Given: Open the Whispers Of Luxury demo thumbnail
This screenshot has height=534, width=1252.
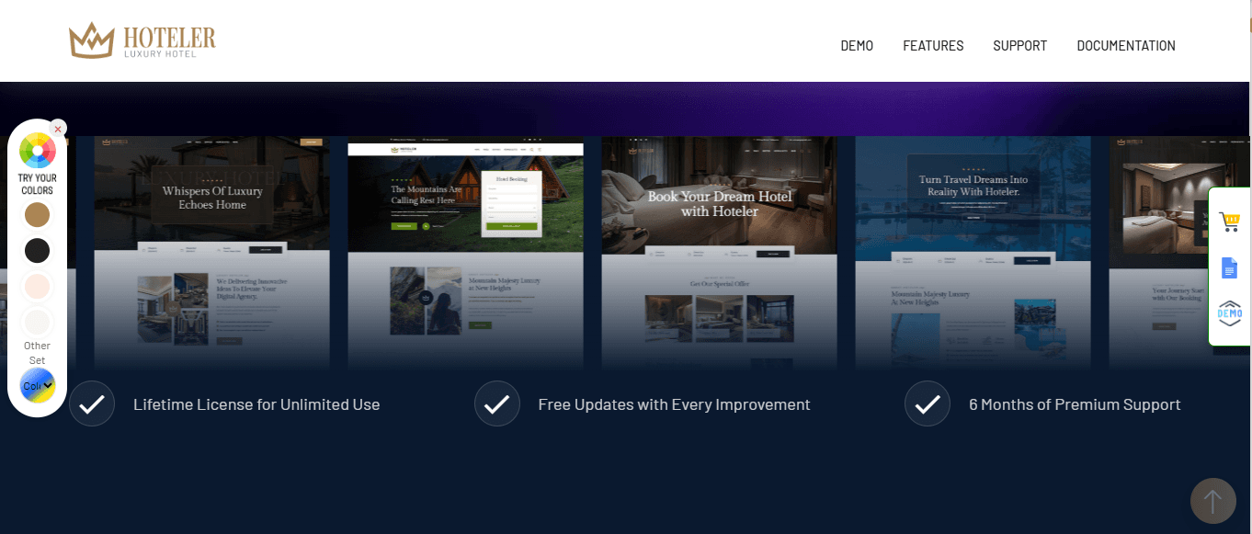Looking at the screenshot, I should pyautogui.click(x=211, y=253).
